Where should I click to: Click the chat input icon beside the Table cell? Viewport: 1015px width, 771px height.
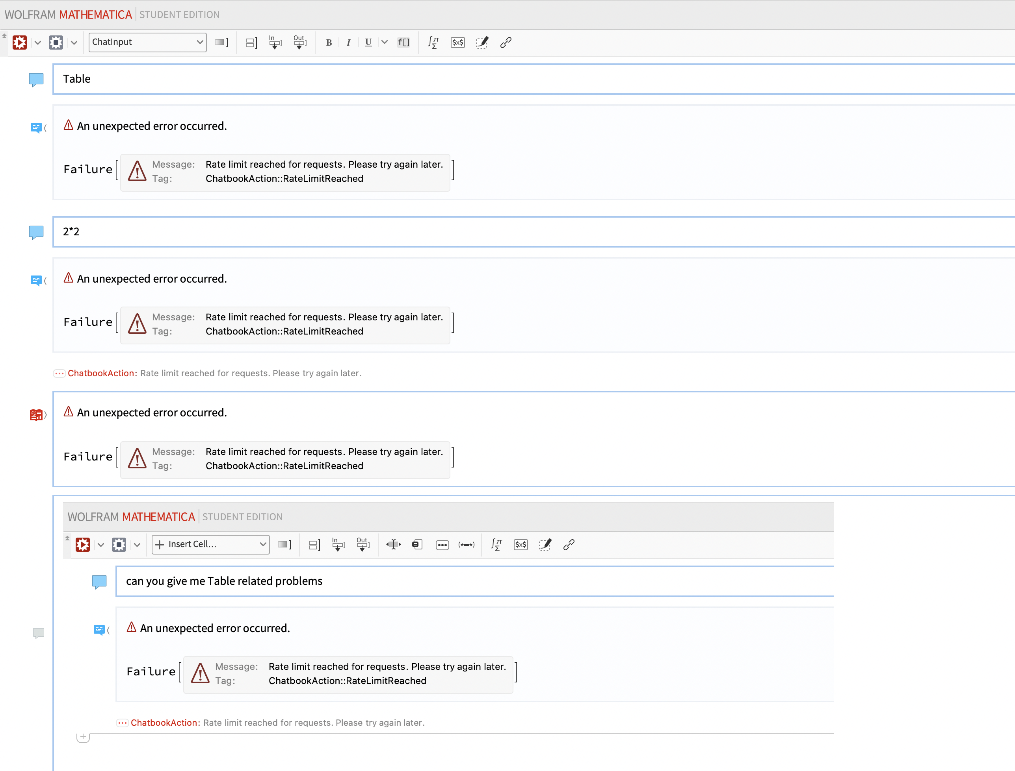(x=36, y=80)
